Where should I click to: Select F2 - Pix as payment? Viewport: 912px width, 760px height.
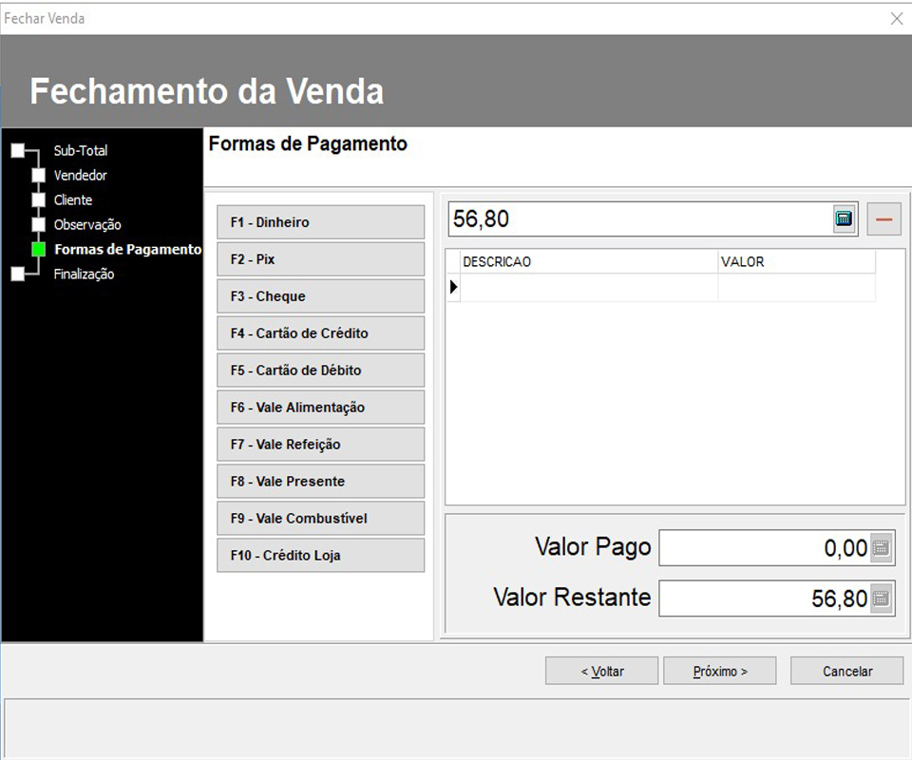(320, 258)
